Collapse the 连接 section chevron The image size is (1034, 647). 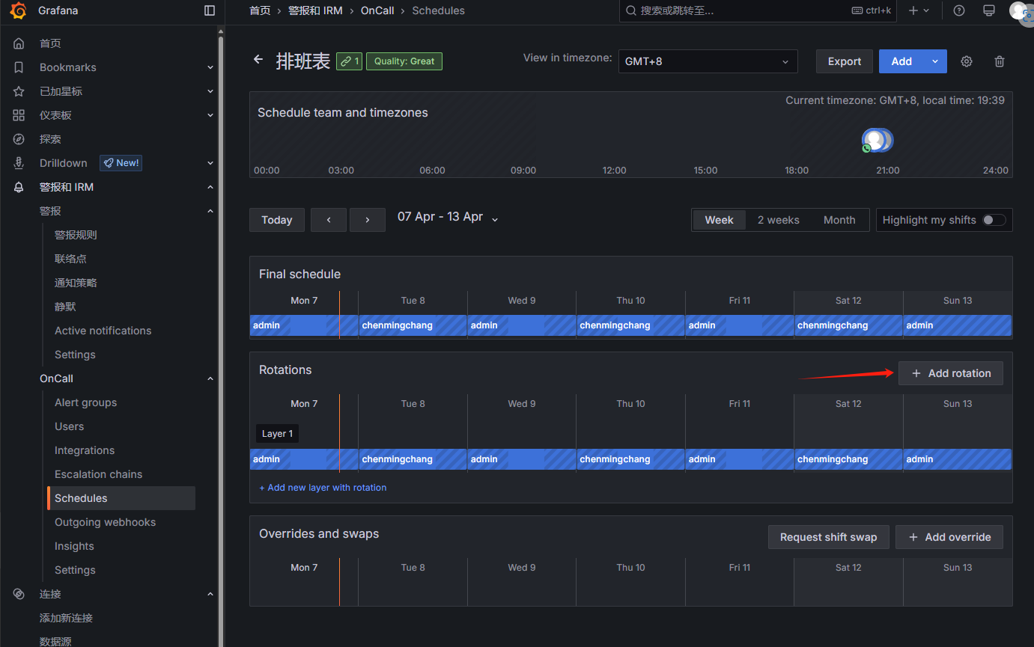click(210, 594)
